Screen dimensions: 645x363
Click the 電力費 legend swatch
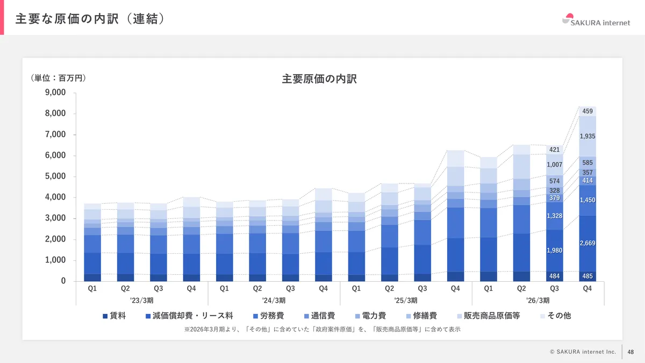tap(357, 316)
